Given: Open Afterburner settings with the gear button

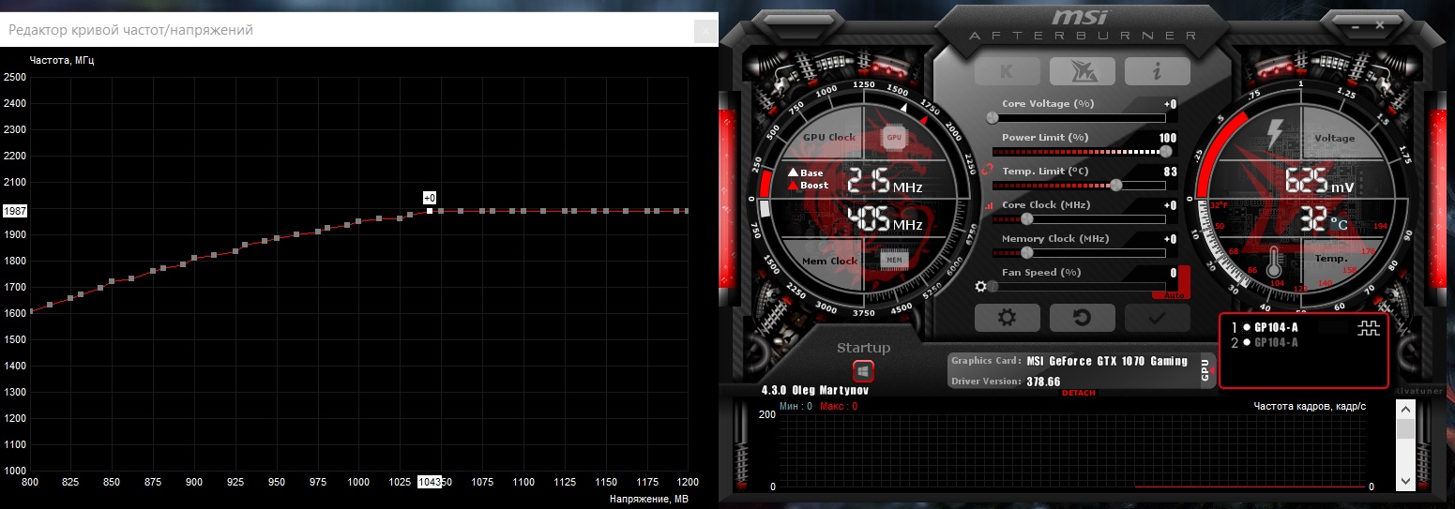Looking at the screenshot, I should click(1007, 318).
